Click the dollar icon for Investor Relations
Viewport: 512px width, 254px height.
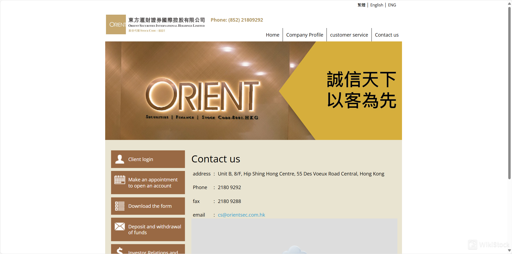tap(120, 251)
